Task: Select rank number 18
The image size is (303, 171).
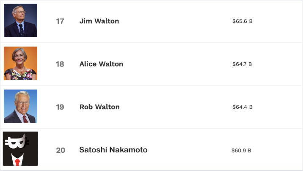Action: [x=60, y=64]
